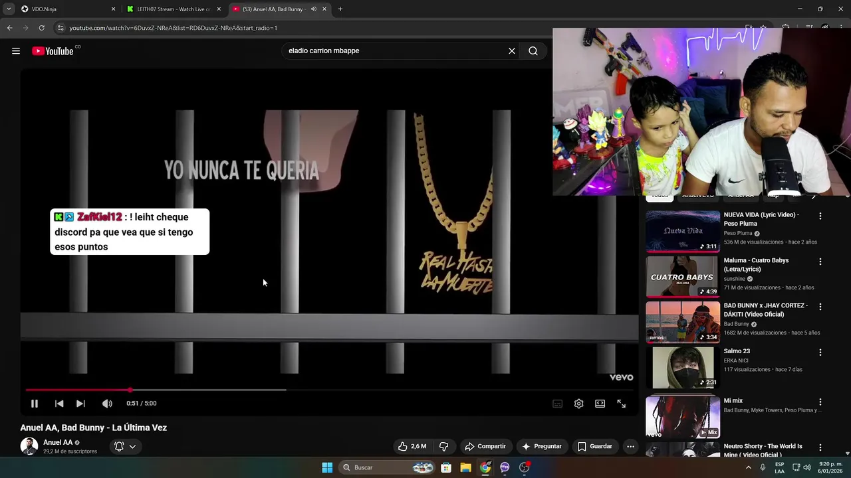
Task: Open the YouTube hamburger guide menu
Action: tap(16, 51)
